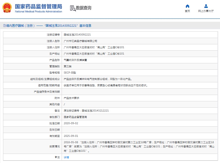Click the 型号规格 row label
The image size is (220, 163).
54,73
